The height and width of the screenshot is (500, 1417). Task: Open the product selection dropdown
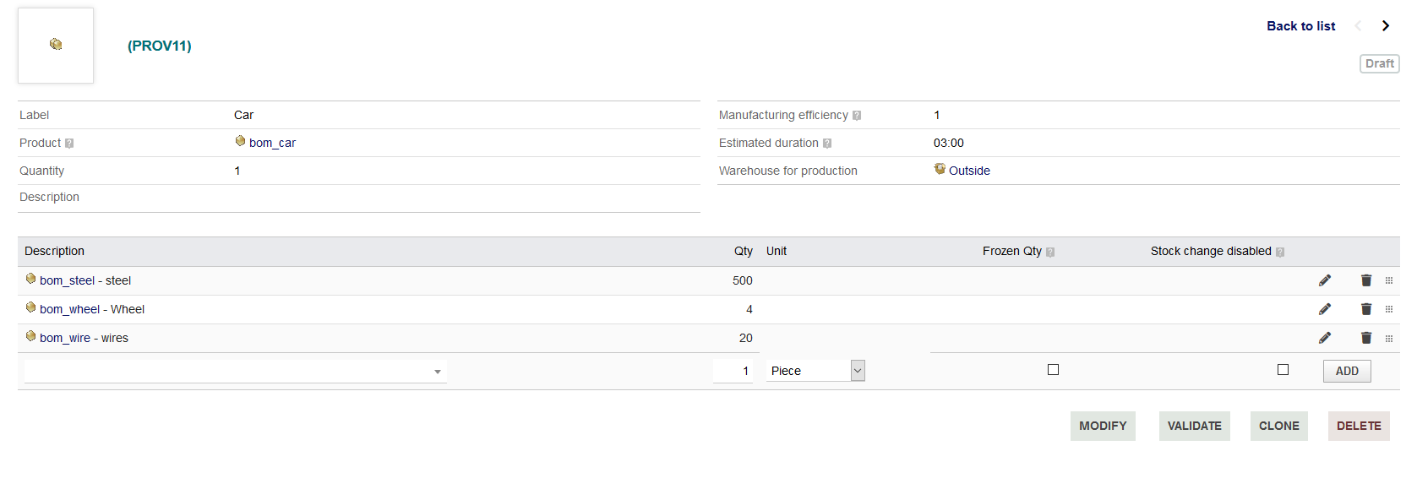point(236,371)
